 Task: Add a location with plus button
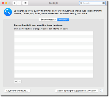tap(16, 82)
